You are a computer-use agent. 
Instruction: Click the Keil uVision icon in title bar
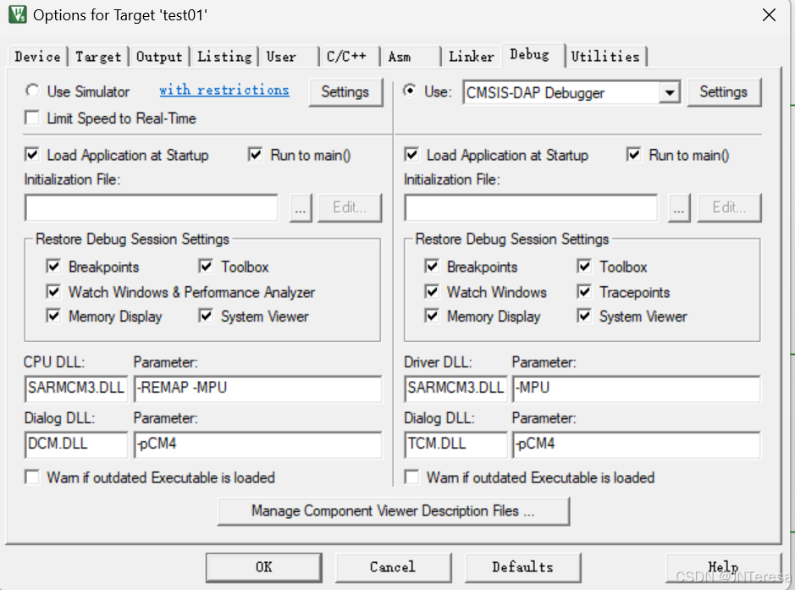pyautogui.click(x=17, y=14)
